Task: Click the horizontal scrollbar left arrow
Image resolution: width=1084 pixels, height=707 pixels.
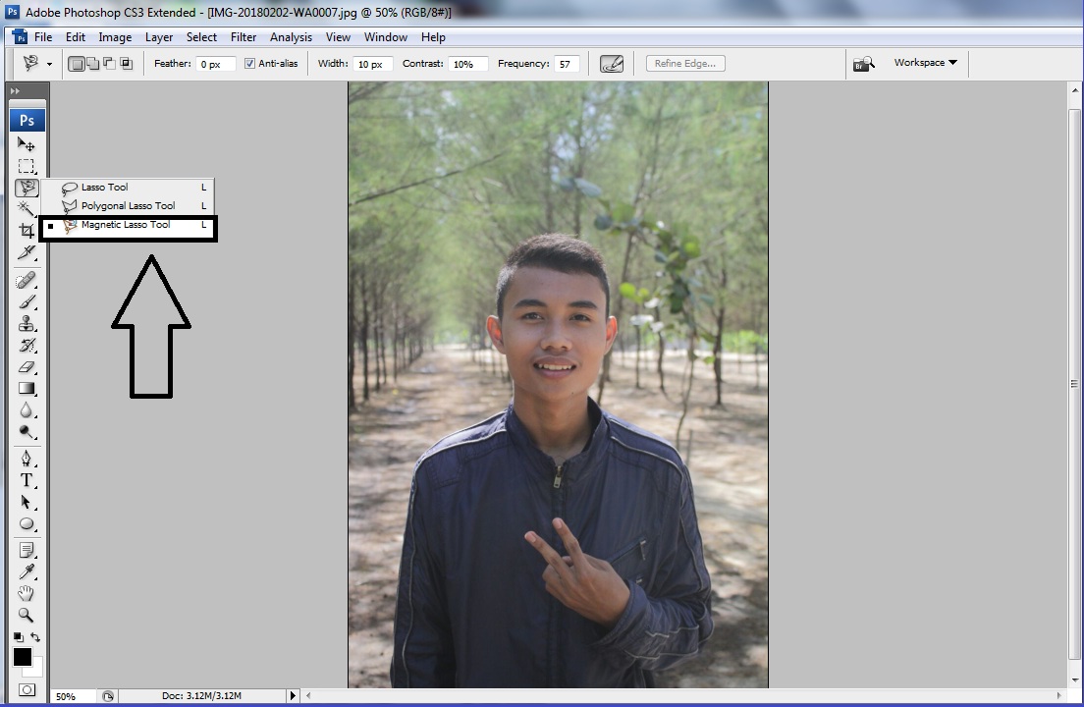Action: (x=308, y=696)
